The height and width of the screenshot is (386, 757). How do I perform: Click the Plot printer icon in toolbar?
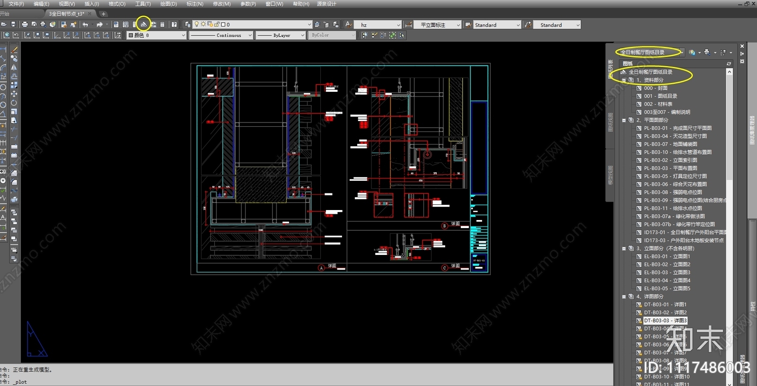tap(25, 24)
